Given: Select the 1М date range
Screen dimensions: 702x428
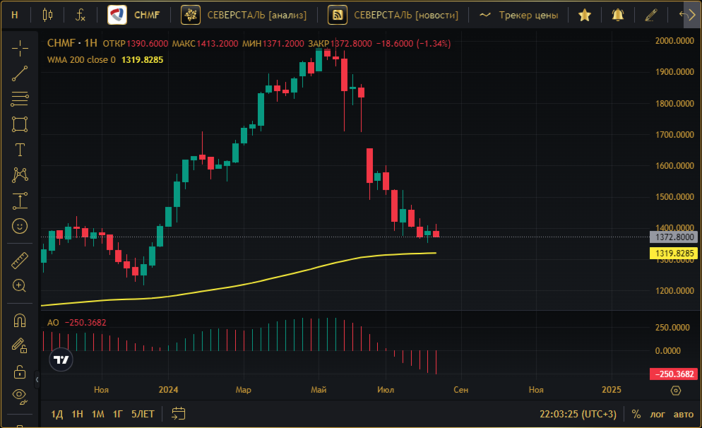Looking at the screenshot, I should 98,414.
